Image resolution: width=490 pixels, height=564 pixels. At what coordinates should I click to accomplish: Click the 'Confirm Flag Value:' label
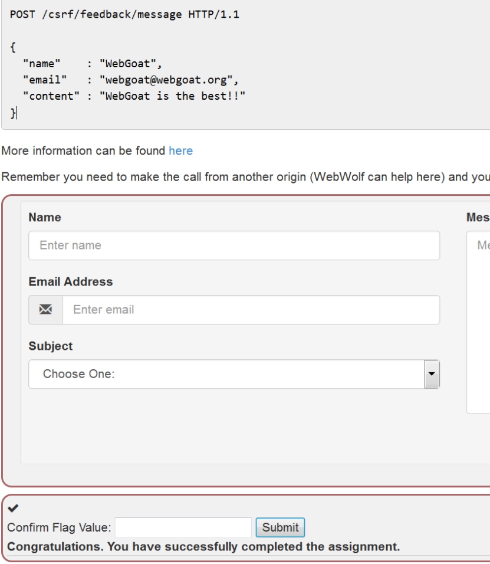(60, 527)
